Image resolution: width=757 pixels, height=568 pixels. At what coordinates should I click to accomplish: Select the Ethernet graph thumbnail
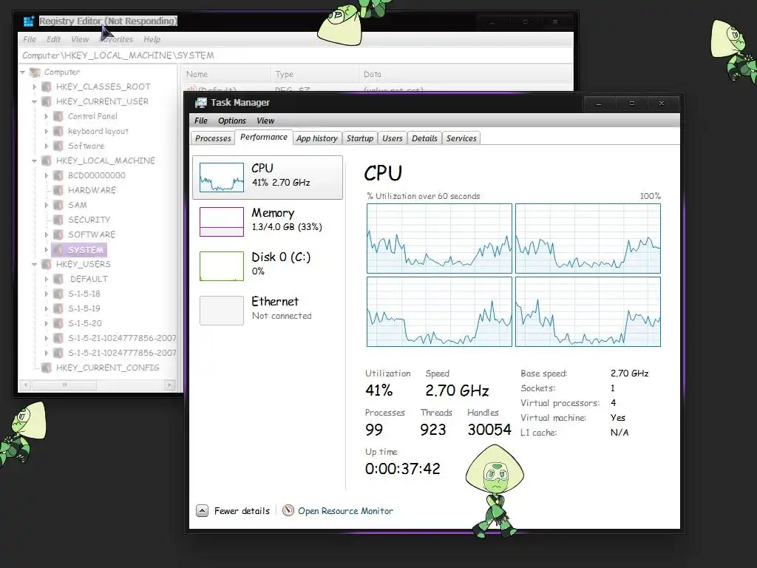[x=222, y=311]
